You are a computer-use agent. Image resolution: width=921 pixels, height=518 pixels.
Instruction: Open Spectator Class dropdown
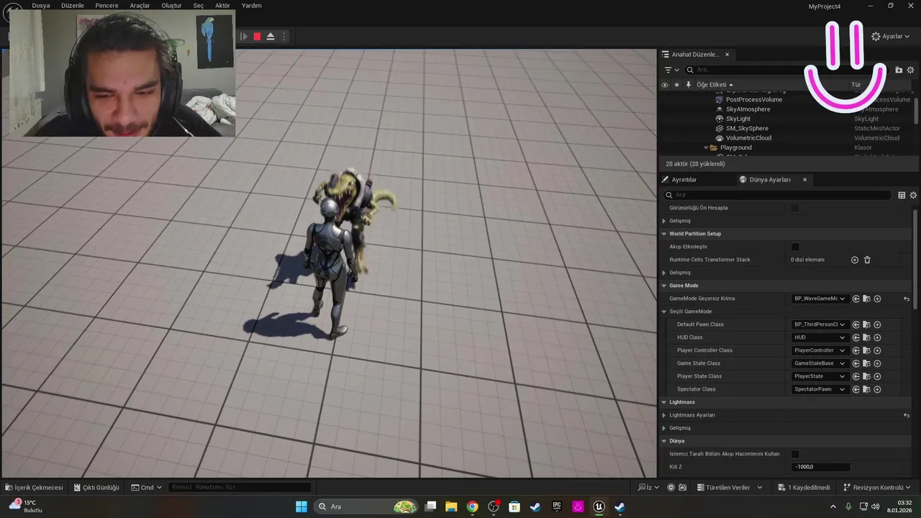(x=820, y=389)
